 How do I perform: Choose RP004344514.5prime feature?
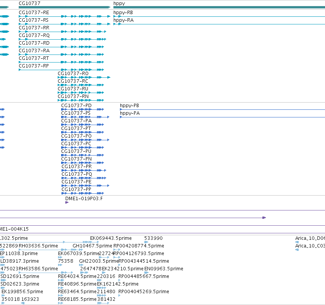(x=144, y=261)
